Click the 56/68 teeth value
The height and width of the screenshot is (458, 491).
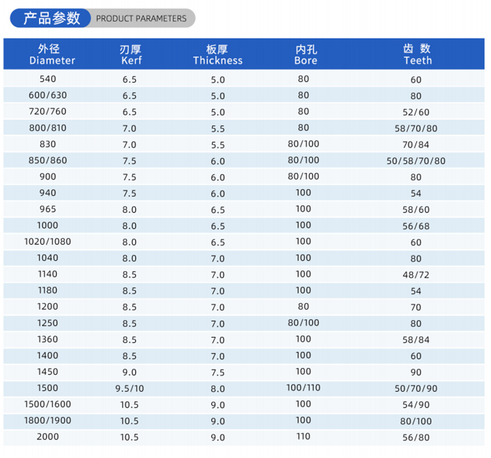click(x=416, y=226)
